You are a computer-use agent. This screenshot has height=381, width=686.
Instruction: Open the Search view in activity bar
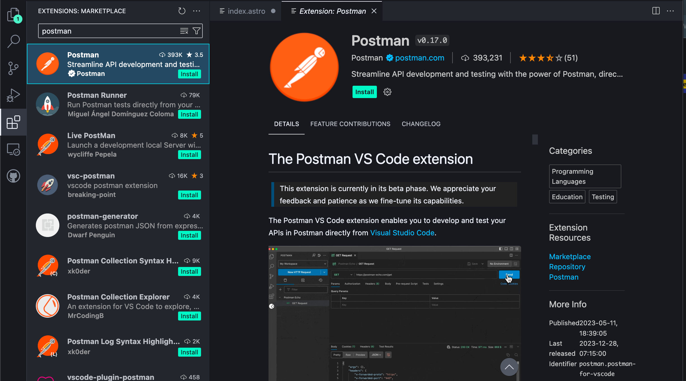coord(13,41)
